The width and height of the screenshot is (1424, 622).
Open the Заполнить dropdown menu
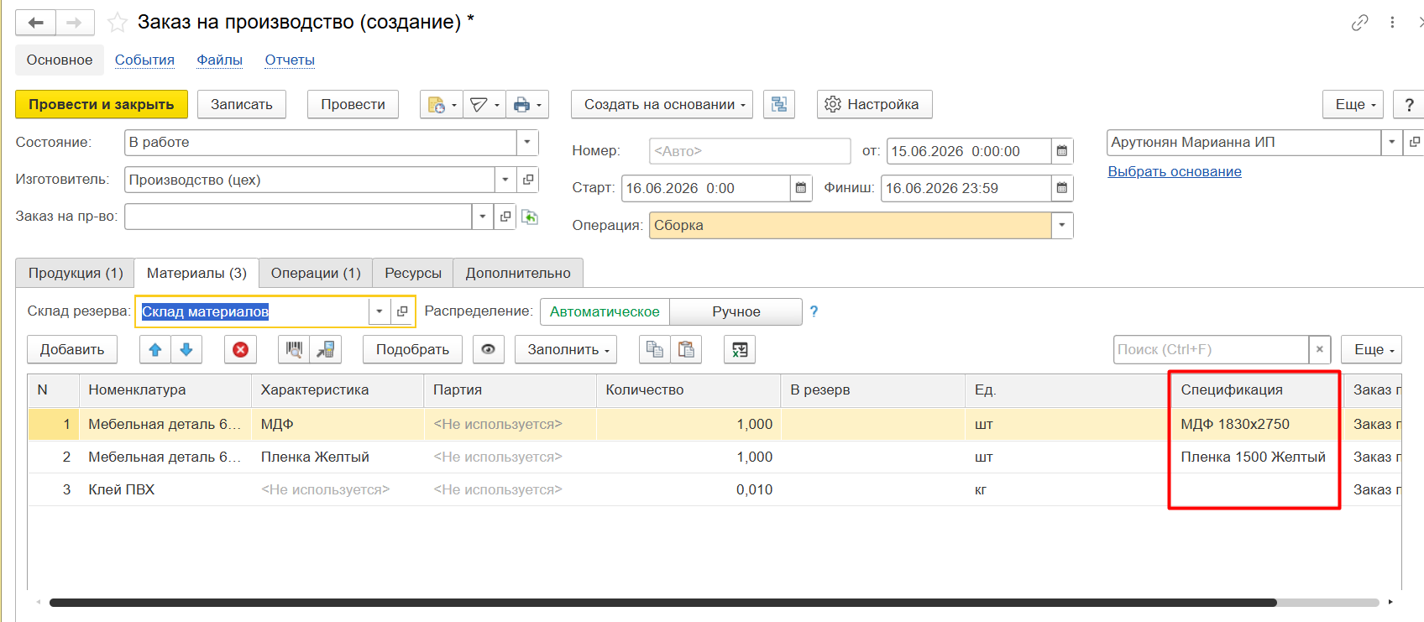[x=566, y=349]
